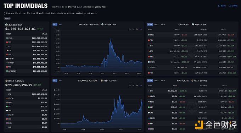Select BAL tab on Rain Lohmus chart
The image size is (241, 133).
click(x=55, y=81)
